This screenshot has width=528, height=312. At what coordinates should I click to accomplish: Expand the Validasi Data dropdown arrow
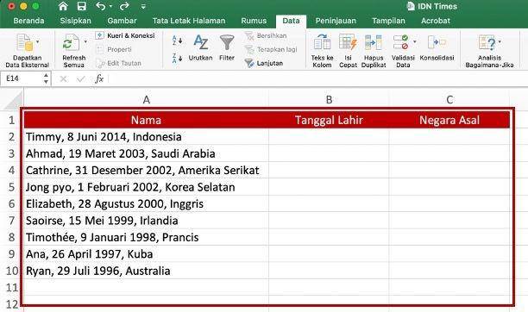[x=415, y=41]
